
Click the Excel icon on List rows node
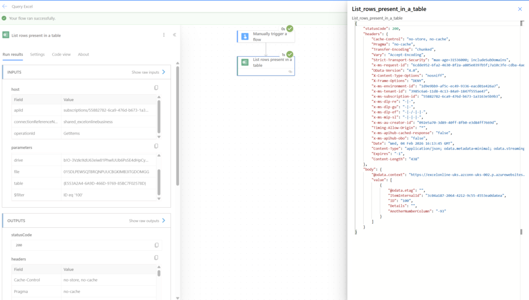click(245, 62)
